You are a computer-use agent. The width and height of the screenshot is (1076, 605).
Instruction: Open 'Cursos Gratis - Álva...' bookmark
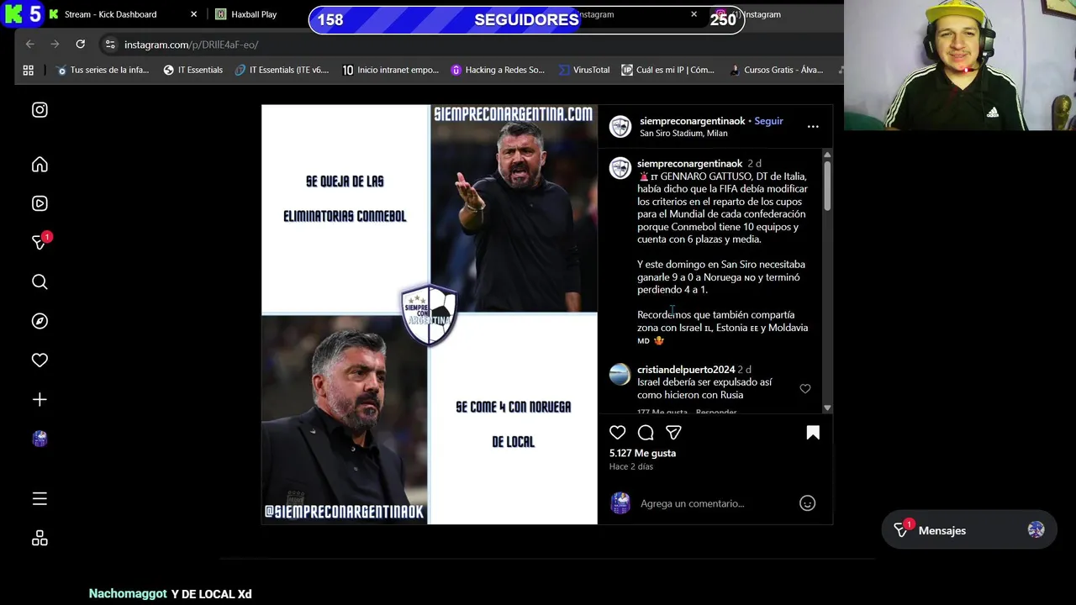point(775,70)
